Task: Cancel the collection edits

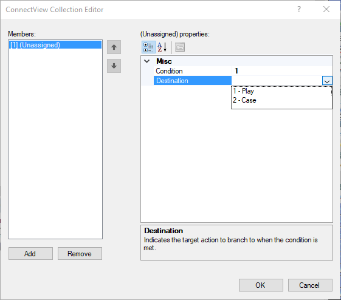Action: pos(310,285)
